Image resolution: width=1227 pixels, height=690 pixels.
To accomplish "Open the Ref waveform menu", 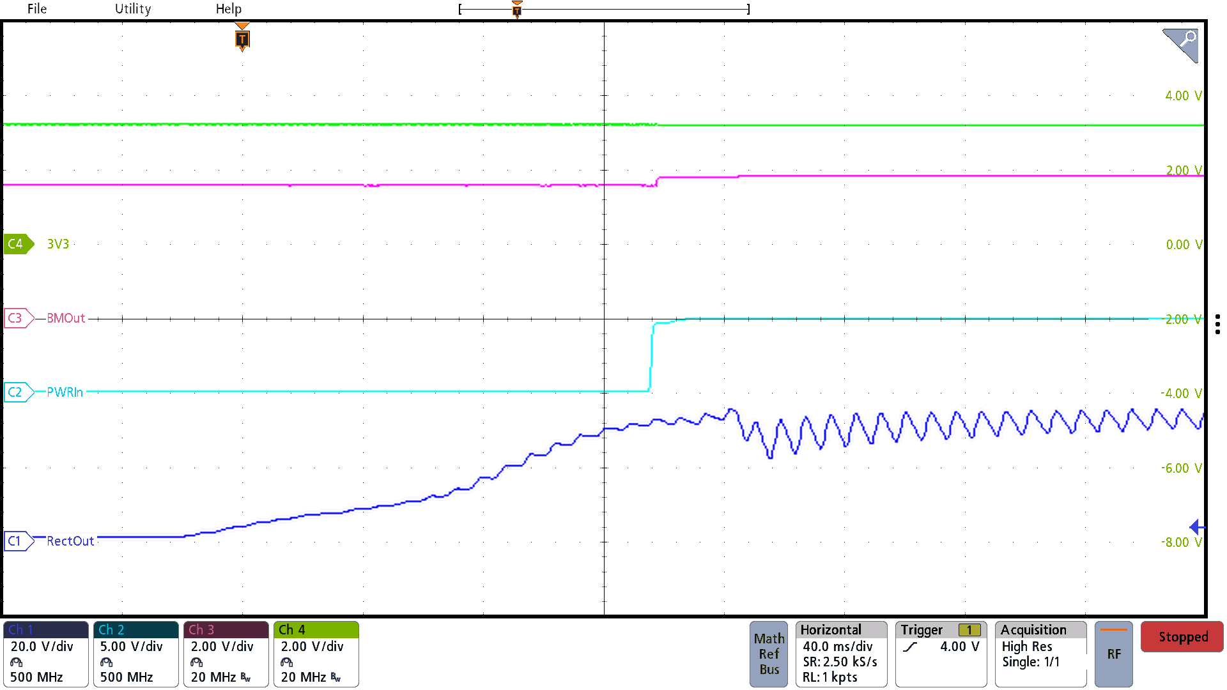I will [x=769, y=654].
